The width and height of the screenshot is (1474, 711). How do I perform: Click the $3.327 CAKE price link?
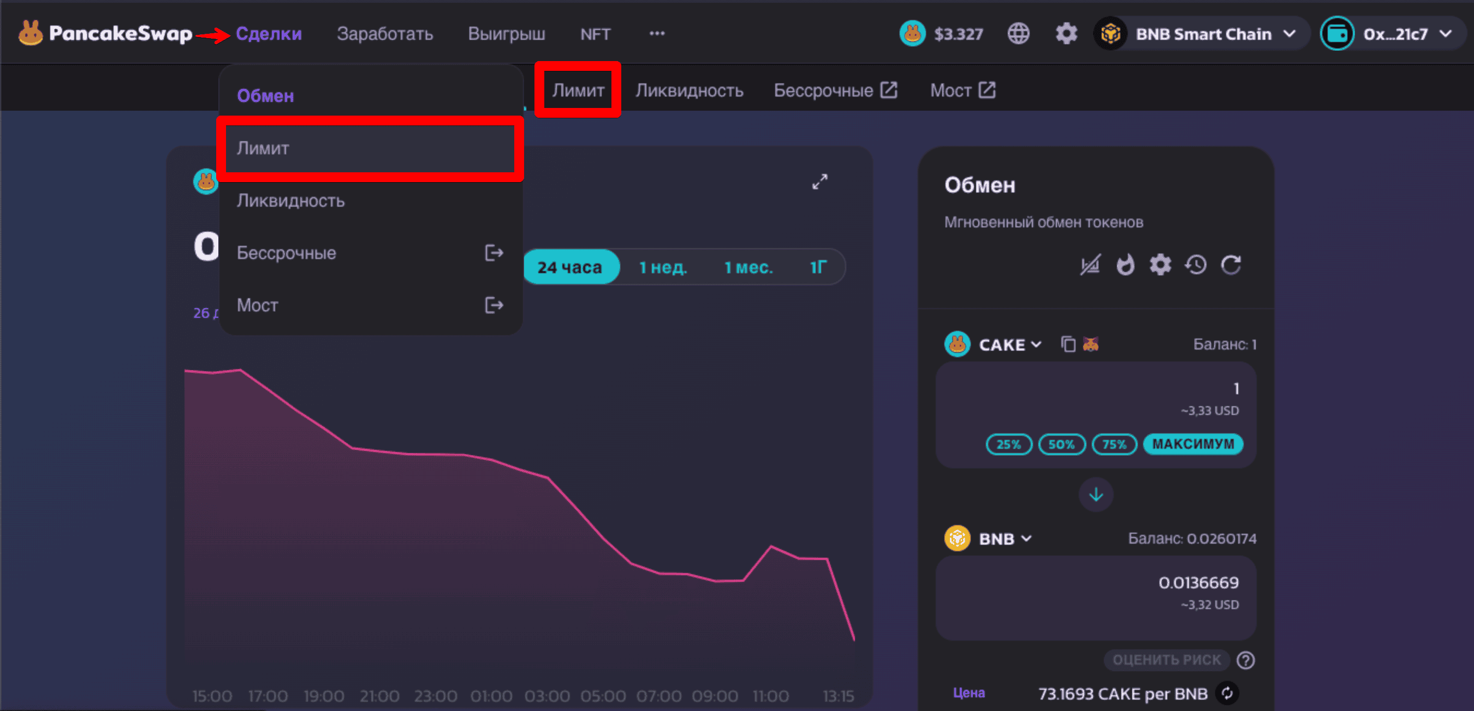959,34
